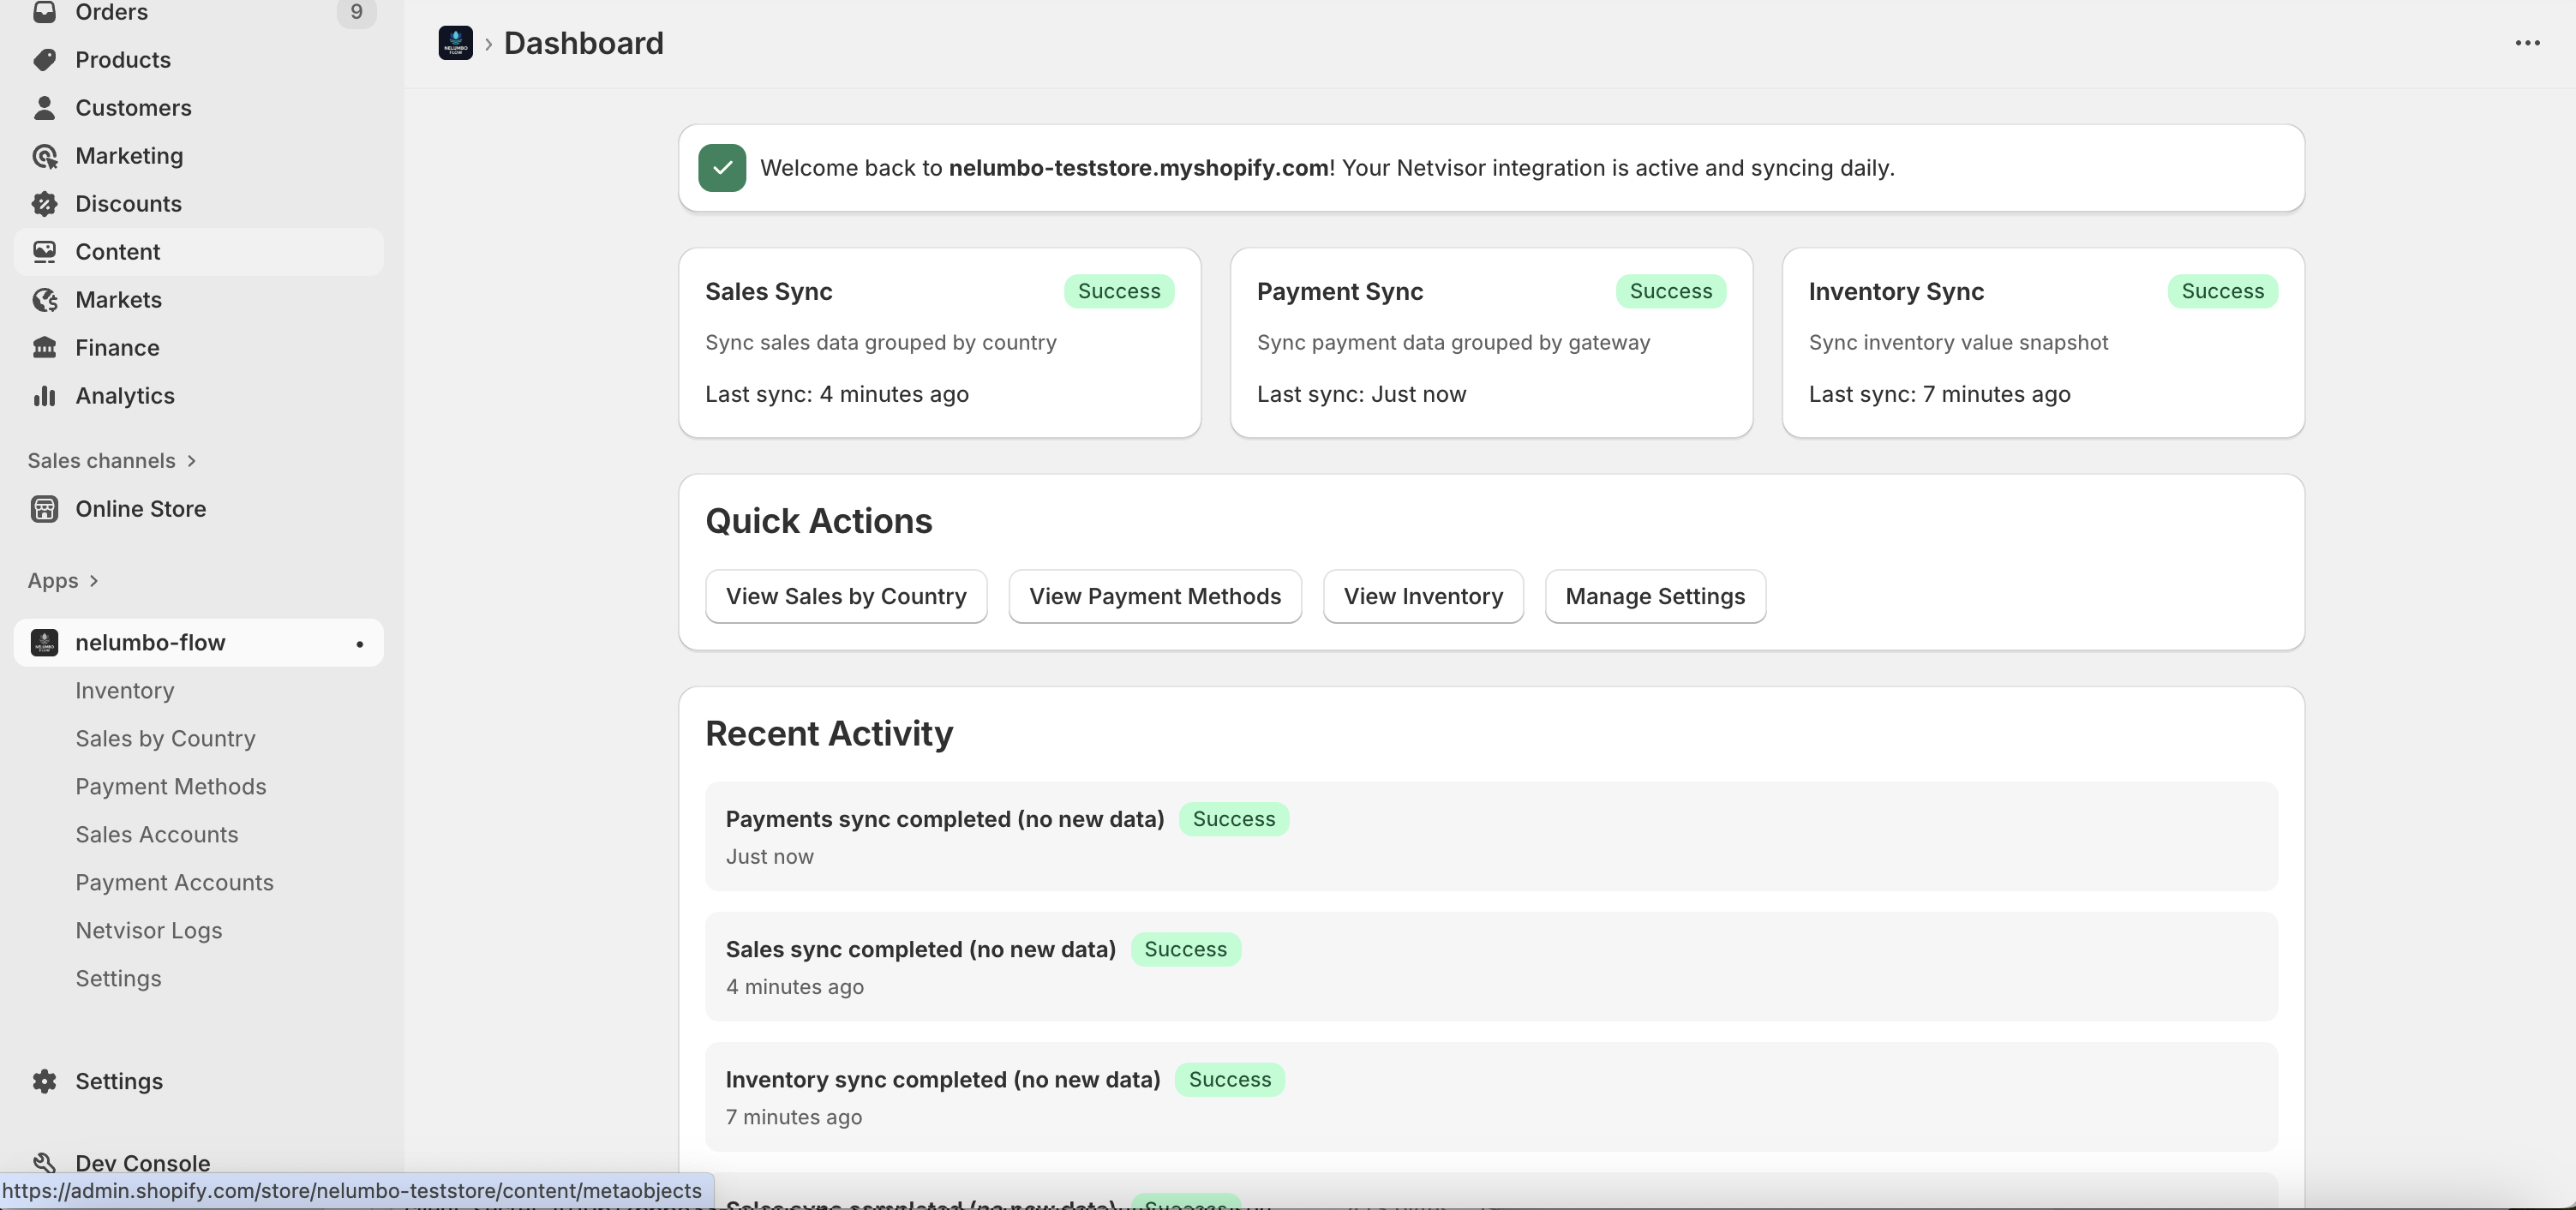Open Manage Settings from Quick Actions
The height and width of the screenshot is (1210, 2576).
pos(1654,596)
